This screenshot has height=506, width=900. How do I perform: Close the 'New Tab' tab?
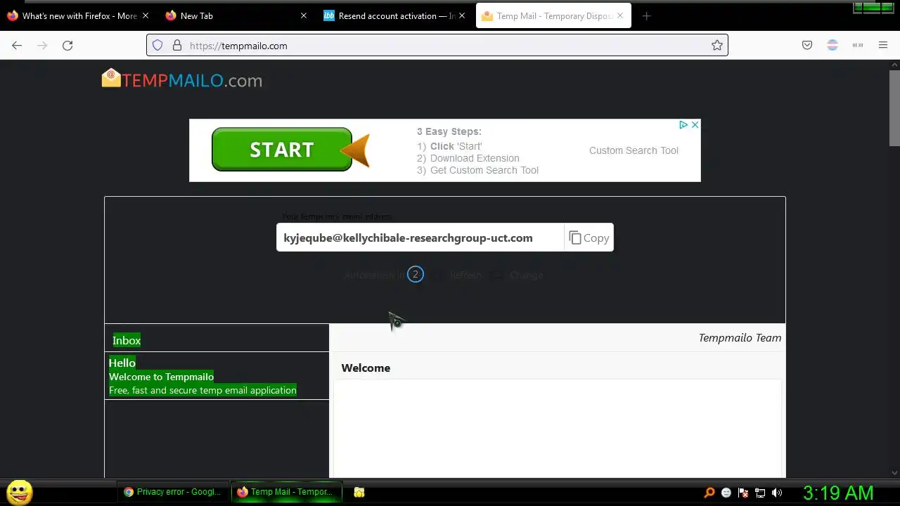coord(304,16)
